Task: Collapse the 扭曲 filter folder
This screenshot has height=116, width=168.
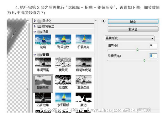Action: tap(35, 32)
